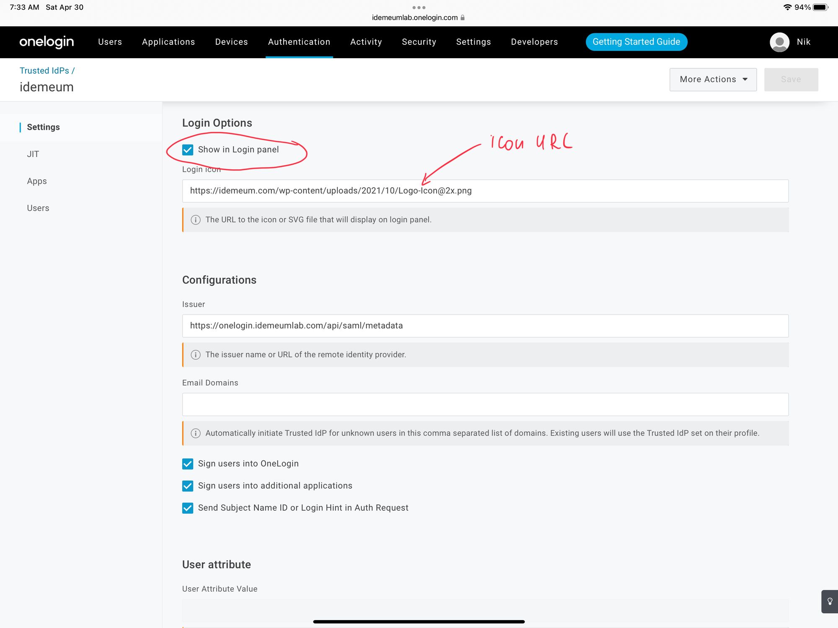Toggle Sign users into additional applications
The height and width of the screenshot is (628, 838).
(188, 486)
